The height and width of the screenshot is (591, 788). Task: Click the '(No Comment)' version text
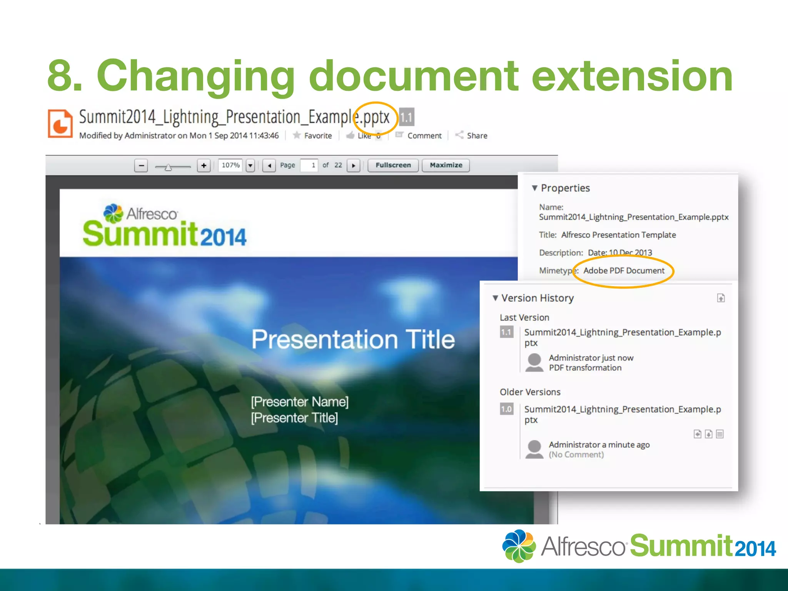click(x=576, y=455)
